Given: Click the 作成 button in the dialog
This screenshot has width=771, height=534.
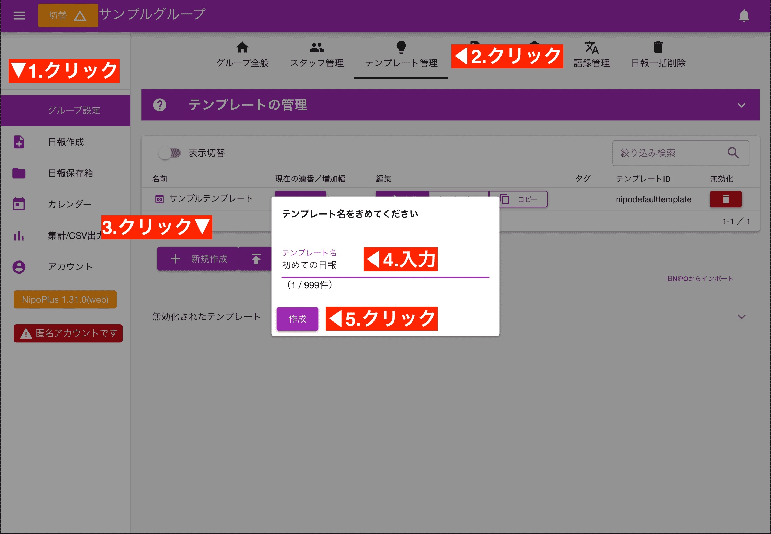Looking at the screenshot, I should pos(297,319).
